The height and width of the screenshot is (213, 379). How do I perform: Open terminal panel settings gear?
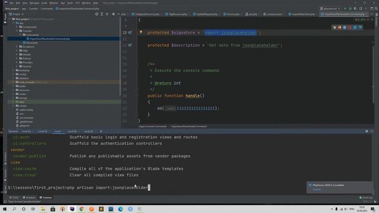367,131
